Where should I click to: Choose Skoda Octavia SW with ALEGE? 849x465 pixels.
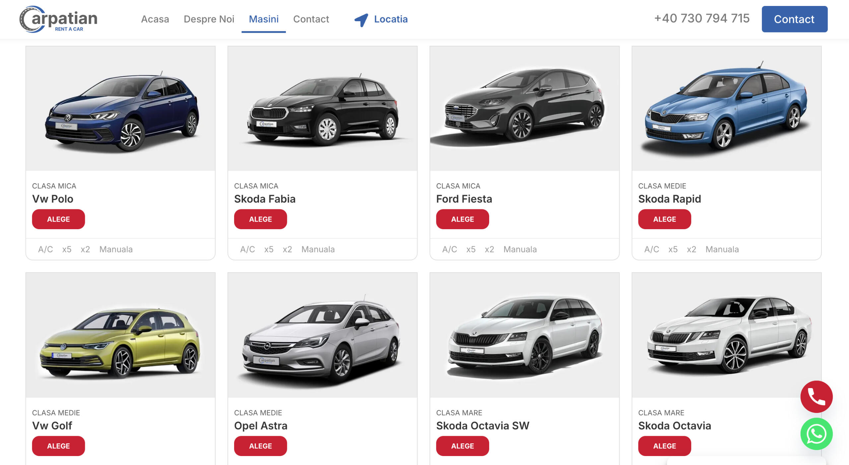point(462,446)
